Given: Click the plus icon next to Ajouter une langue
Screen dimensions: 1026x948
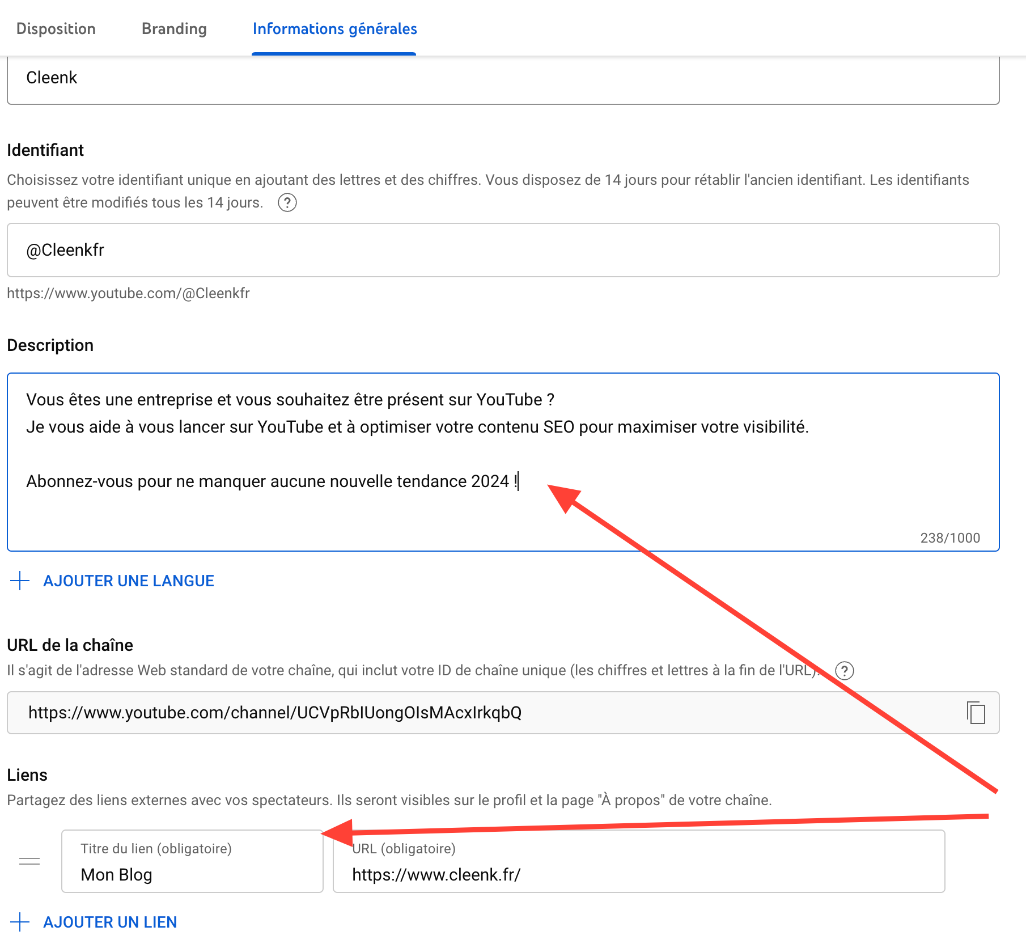Looking at the screenshot, I should pos(20,581).
